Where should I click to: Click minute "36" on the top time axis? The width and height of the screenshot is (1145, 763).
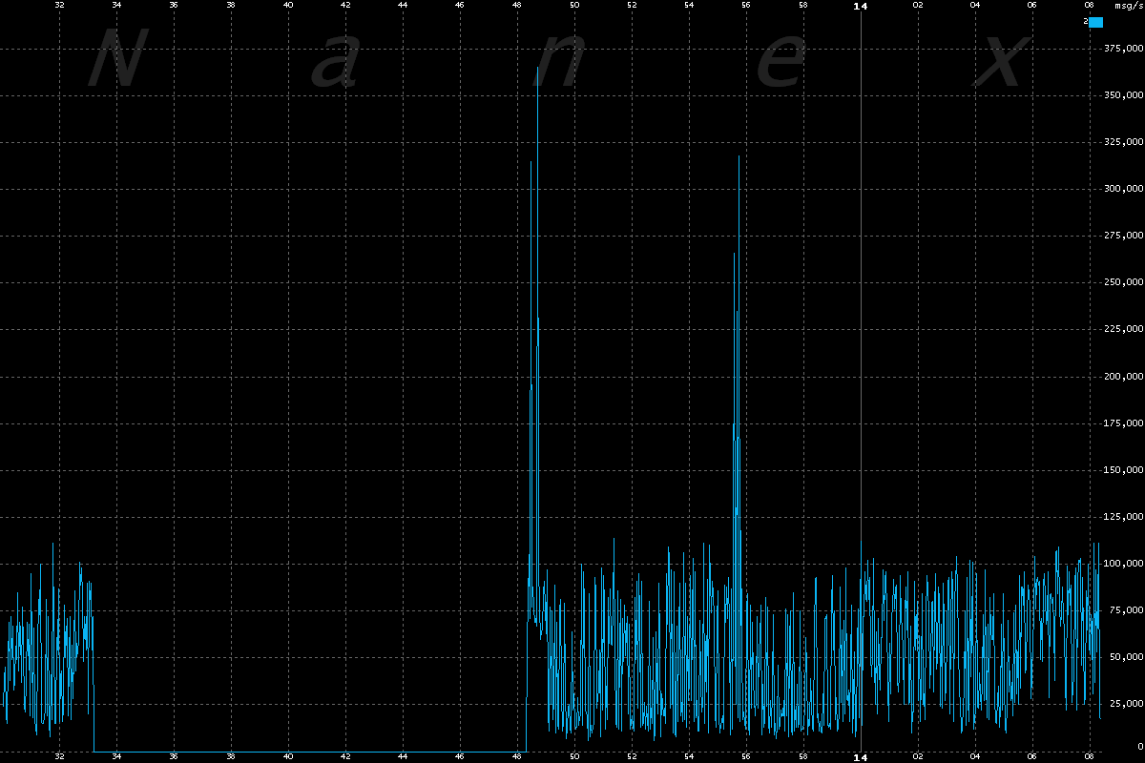click(174, 6)
